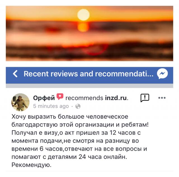179x177 pixels.
Task: Open the three-dot more options menu
Action: point(162,98)
